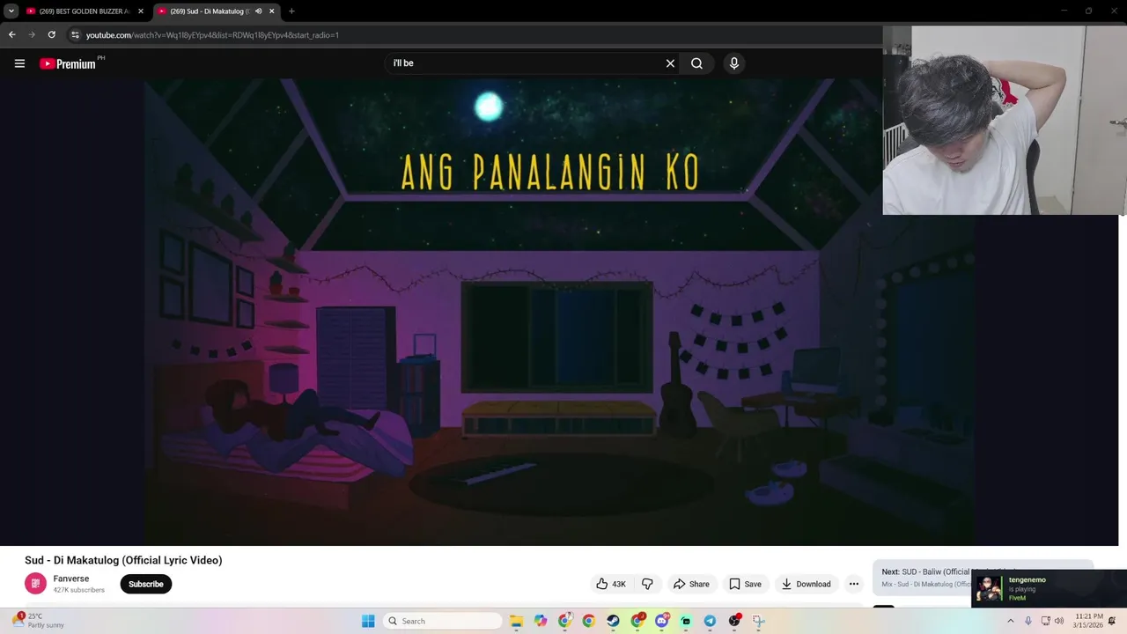The image size is (1127, 634).
Task: Switch to the Sud - Di Makatulog tab
Action: point(215,11)
